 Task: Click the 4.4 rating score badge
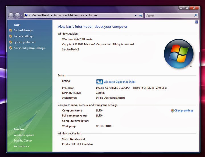99,82
